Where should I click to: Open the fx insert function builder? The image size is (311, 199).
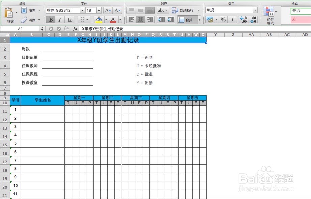coord(75,29)
